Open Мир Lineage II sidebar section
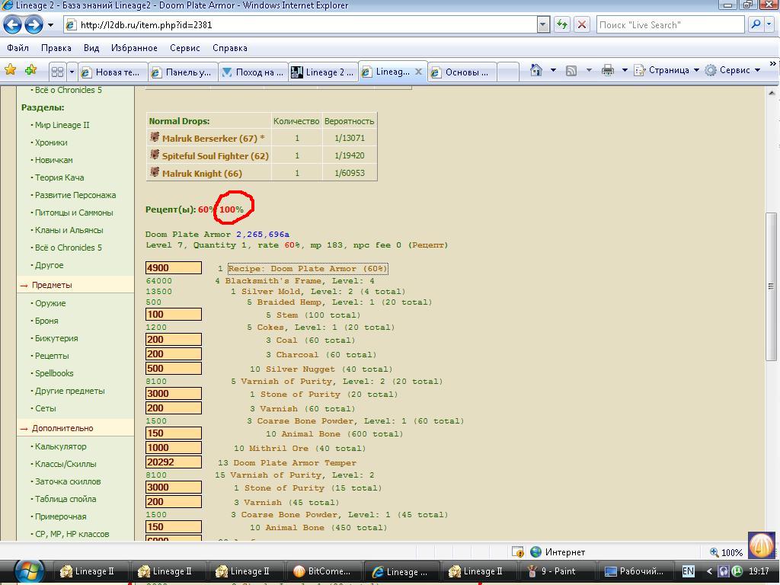This screenshot has width=780, height=585. [x=62, y=125]
